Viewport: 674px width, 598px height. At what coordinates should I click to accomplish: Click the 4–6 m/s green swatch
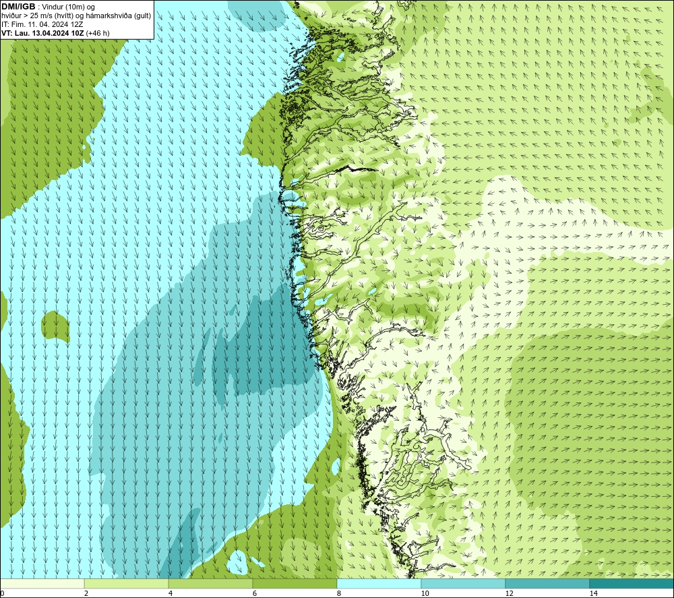[x=210, y=583]
